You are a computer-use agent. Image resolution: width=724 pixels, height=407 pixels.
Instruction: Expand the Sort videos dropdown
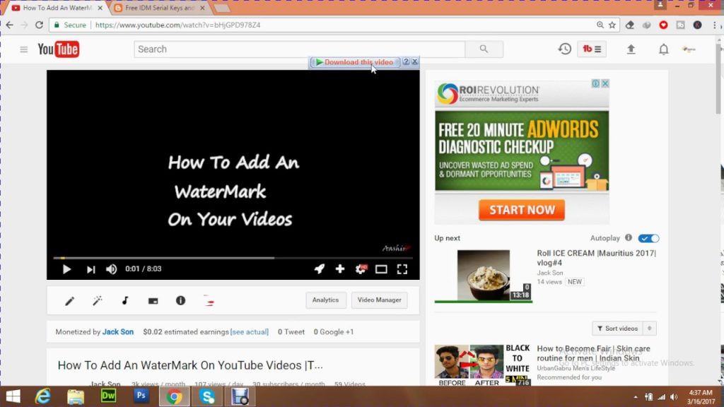(x=624, y=329)
